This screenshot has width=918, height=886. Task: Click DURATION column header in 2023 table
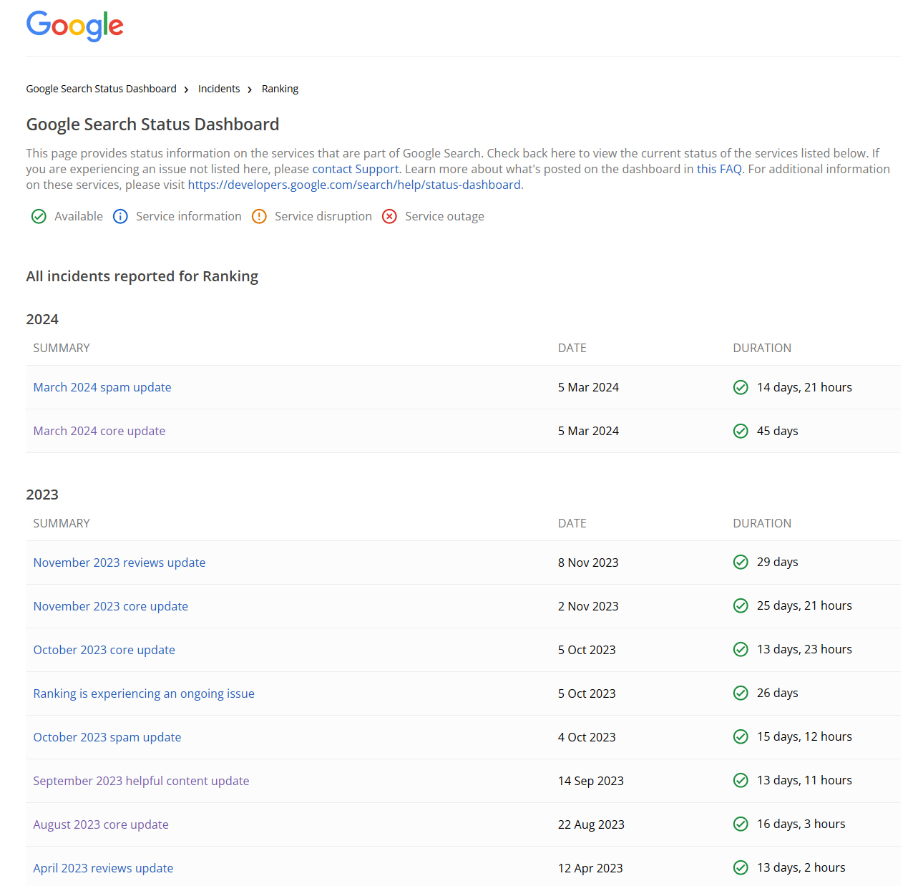click(x=762, y=523)
